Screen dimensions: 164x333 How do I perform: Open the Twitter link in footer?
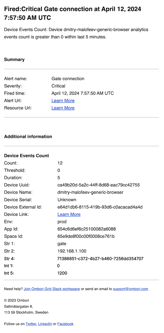point(31,324)
